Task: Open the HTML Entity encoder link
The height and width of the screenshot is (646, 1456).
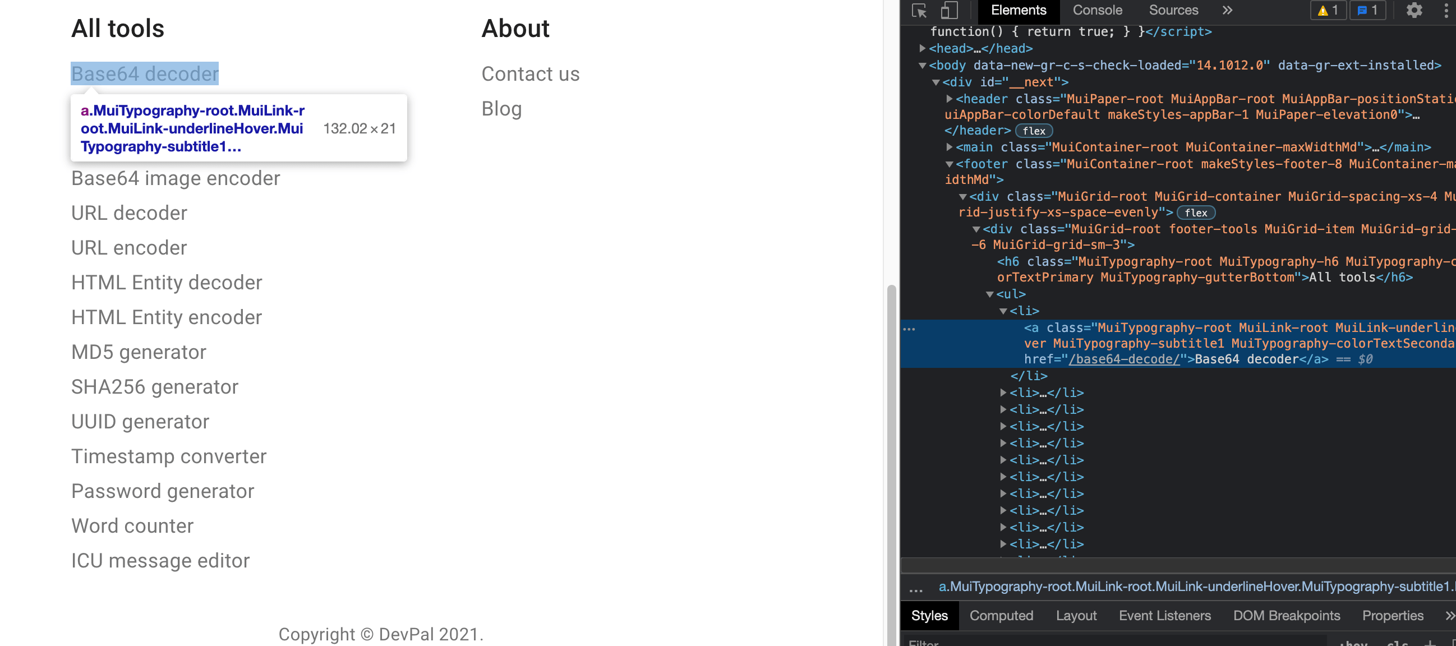Action: pos(167,317)
